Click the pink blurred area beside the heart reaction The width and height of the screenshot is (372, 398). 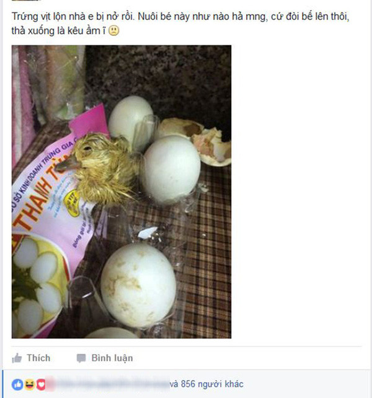click(x=51, y=384)
